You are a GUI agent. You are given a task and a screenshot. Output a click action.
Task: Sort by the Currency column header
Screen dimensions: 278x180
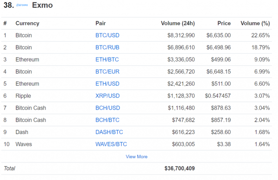point(27,23)
